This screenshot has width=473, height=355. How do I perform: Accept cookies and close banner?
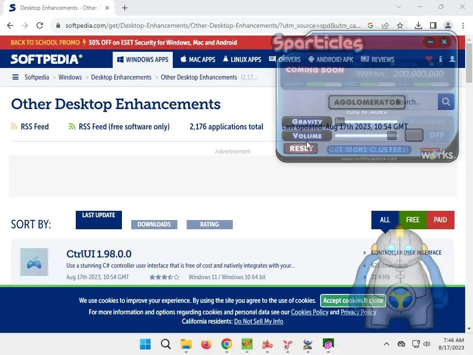pyautogui.click(x=353, y=300)
